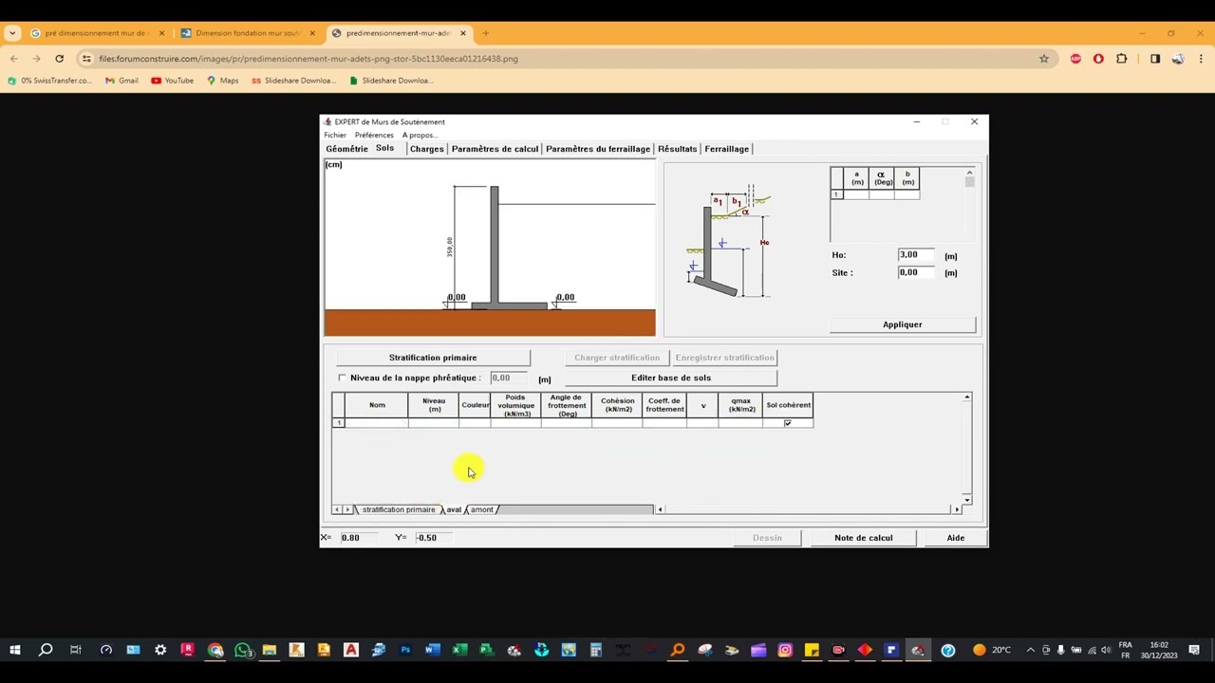
Task: Open Windows Start menu
Action: point(15,650)
